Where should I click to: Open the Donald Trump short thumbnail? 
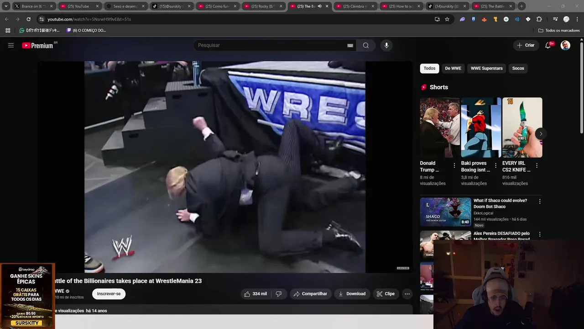pos(440,127)
